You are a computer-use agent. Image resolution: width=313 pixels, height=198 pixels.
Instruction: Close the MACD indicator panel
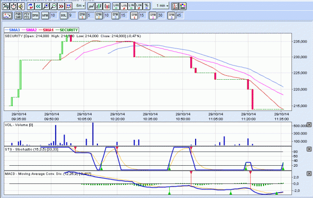[309, 173]
